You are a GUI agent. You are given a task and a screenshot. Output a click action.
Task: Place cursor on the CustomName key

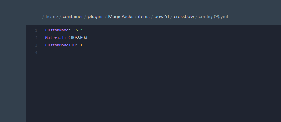(x=57, y=30)
